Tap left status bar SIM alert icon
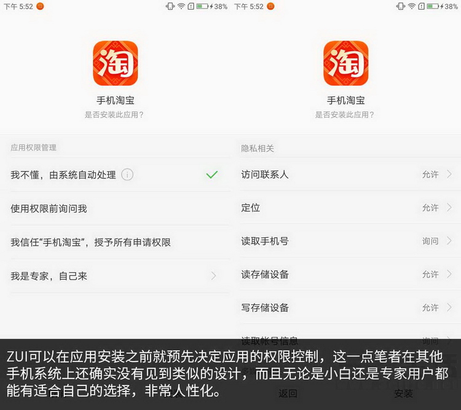Image resolution: width=461 pixels, height=410 pixels. pyautogui.click(x=191, y=6)
